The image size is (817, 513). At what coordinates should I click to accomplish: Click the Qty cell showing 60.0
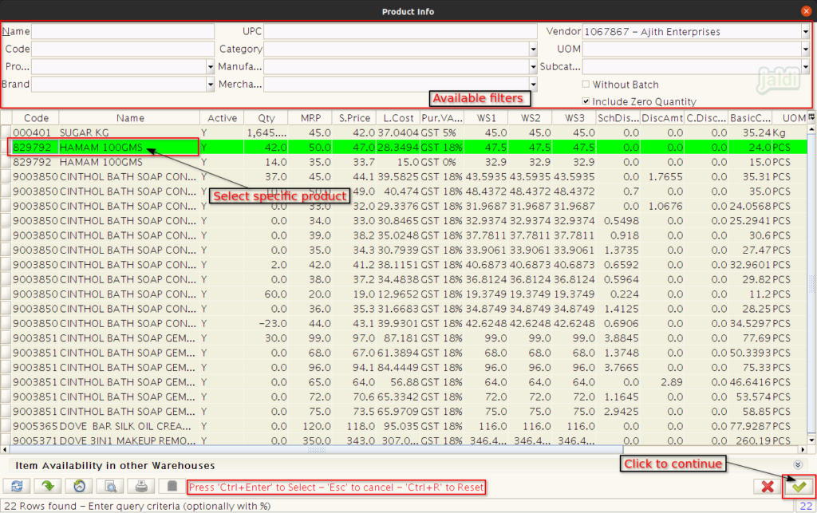point(266,294)
